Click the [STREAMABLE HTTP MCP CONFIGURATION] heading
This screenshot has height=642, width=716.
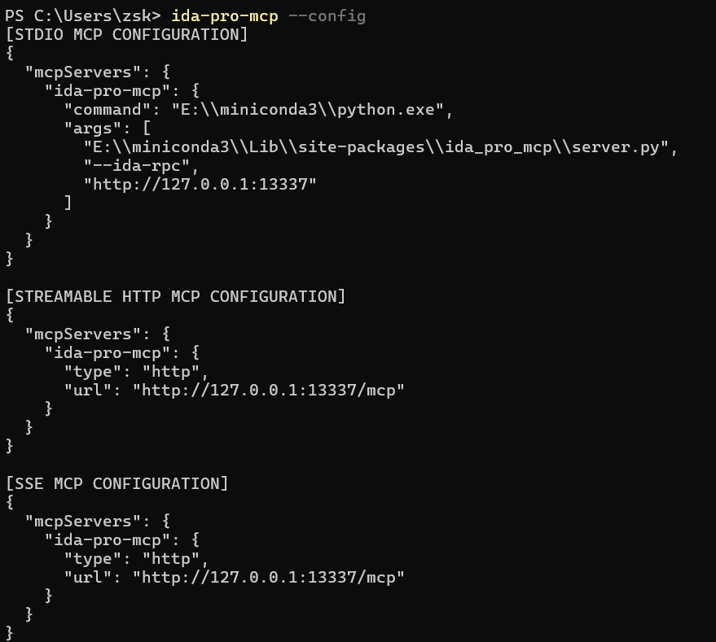coord(175,296)
